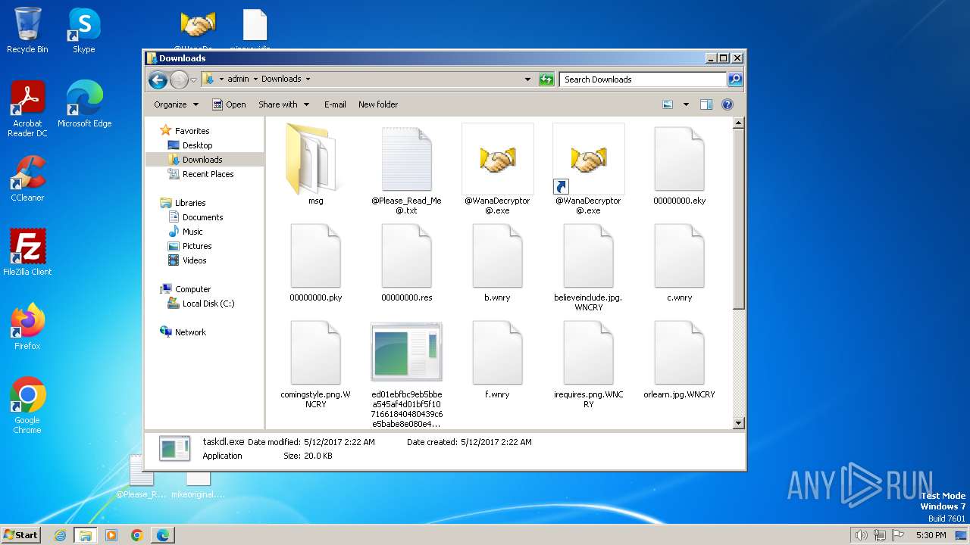Screen dimensions: 970x545
Task: Expand the admin breadcrumb arrow
Action: coord(255,79)
